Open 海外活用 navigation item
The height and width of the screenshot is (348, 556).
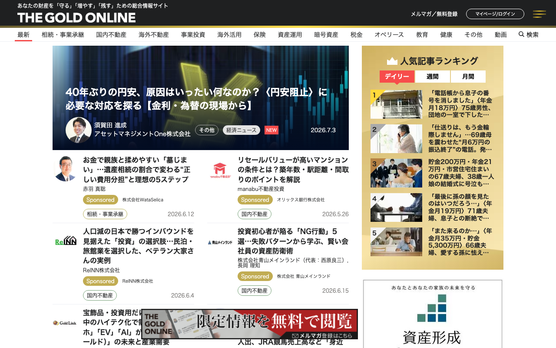[229, 35]
